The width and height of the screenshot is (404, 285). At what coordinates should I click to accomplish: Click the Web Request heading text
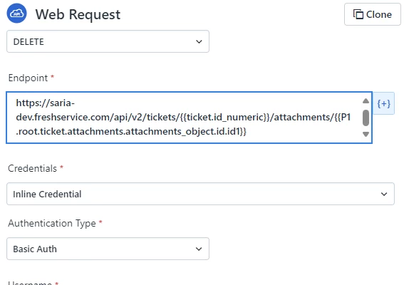(x=78, y=14)
